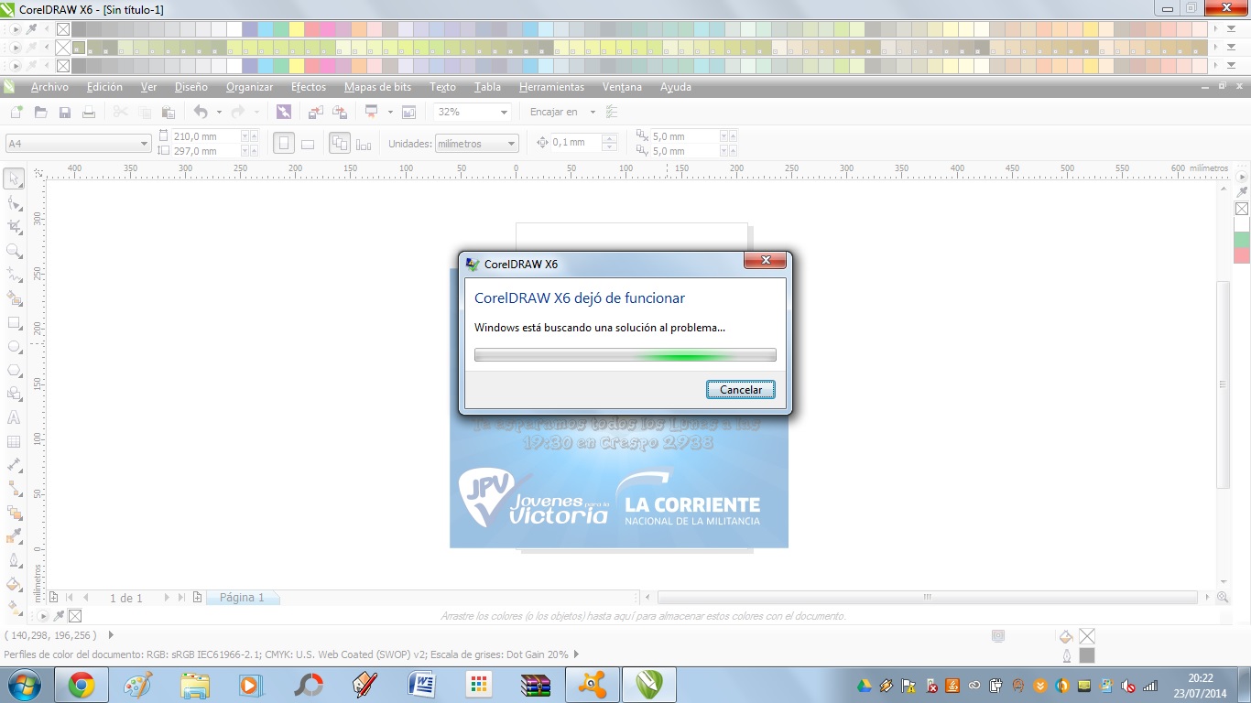Select the Dimension tool
This screenshot has width=1251, height=703.
point(14,465)
